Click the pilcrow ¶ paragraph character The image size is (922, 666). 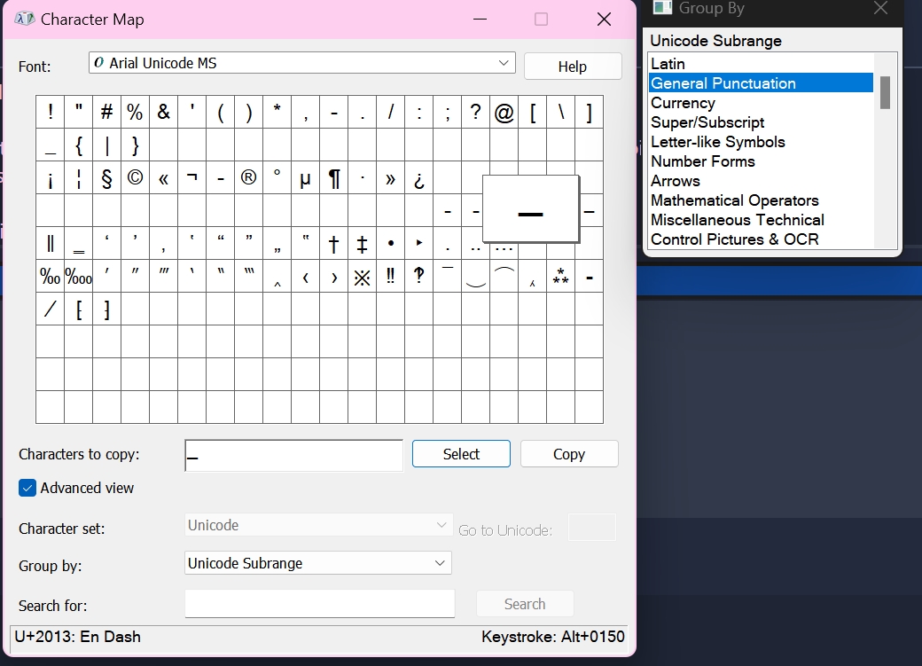coord(333,178)
